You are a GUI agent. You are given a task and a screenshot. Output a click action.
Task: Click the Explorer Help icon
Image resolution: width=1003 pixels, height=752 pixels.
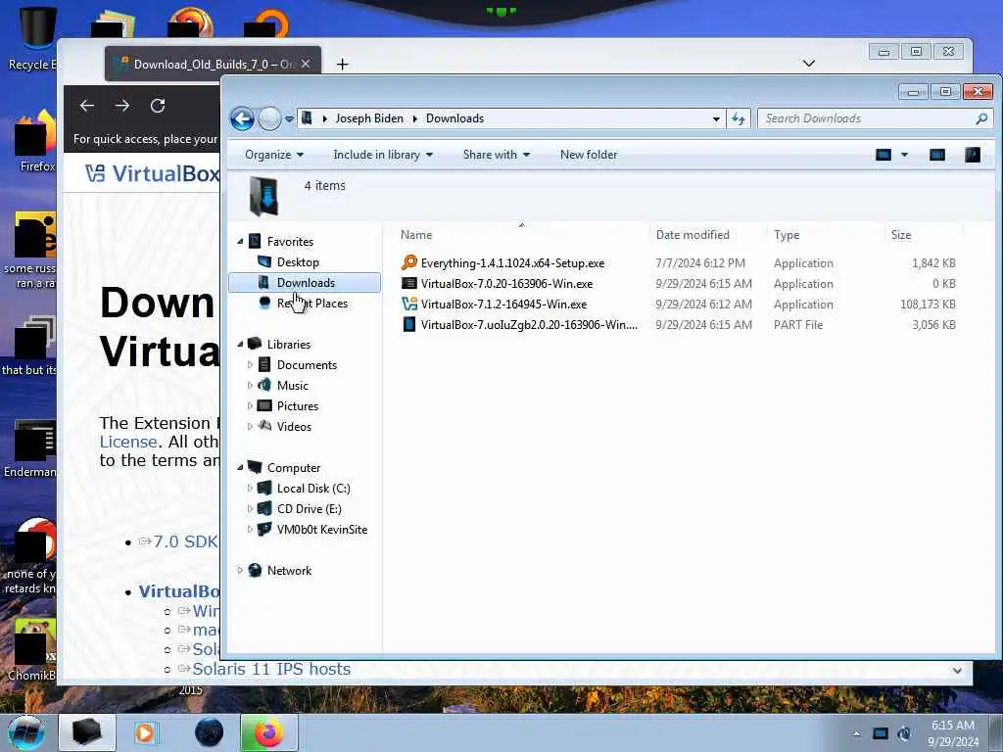click(x=973, y=155)
